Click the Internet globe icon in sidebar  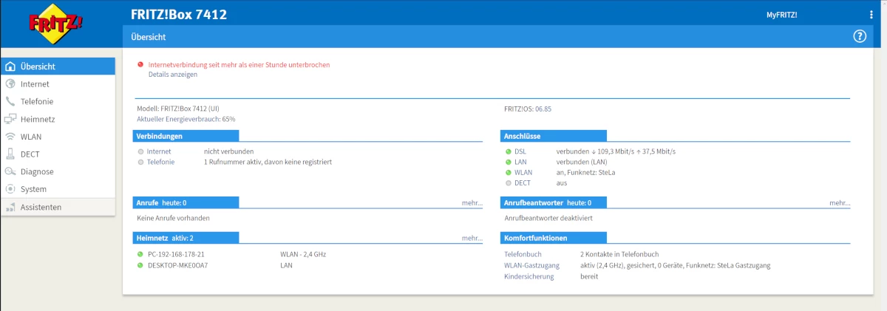click(10, 84)
